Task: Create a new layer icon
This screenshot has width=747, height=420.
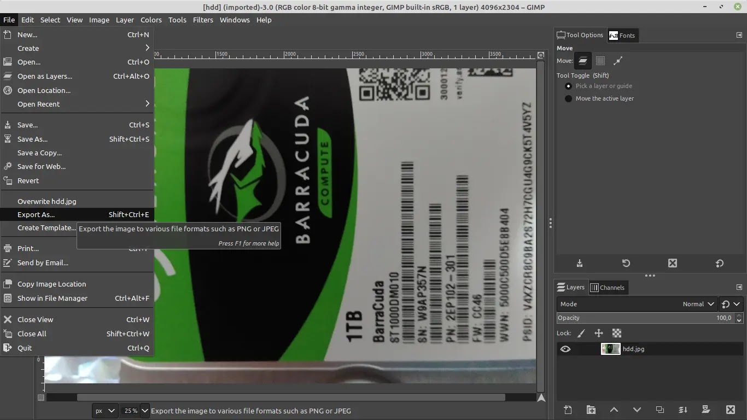Action: [x=568, y=410]
